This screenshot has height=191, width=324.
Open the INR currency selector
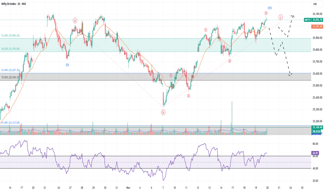point(315,4)
